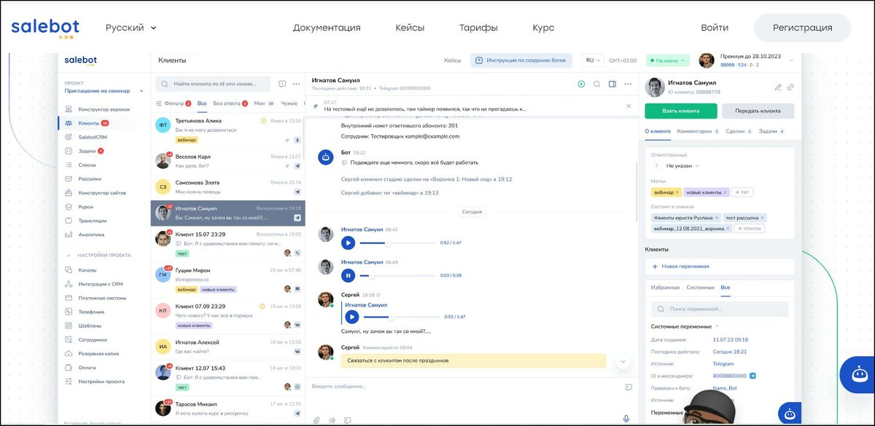
Task: Pause the voice message at 08:49
Action: [348, 275]
